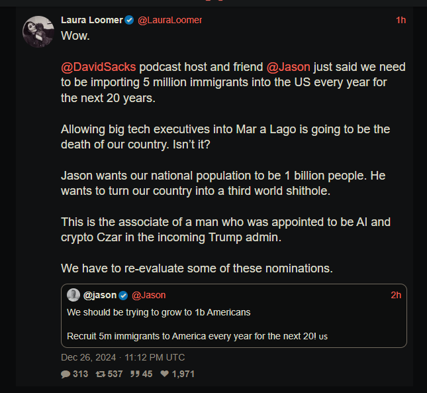
Task: Visit the @LauraLoomer handle link
Action: pos(169,21)
